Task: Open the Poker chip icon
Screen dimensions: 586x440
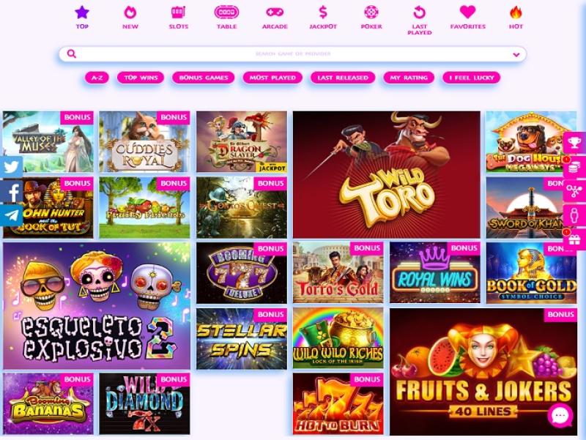Action: click(371, 12)
